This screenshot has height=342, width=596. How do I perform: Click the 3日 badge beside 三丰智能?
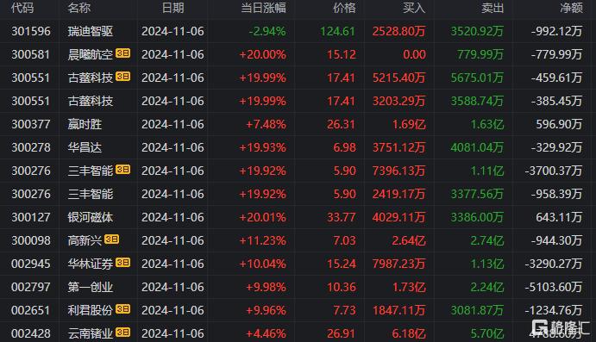pos(122,170)
